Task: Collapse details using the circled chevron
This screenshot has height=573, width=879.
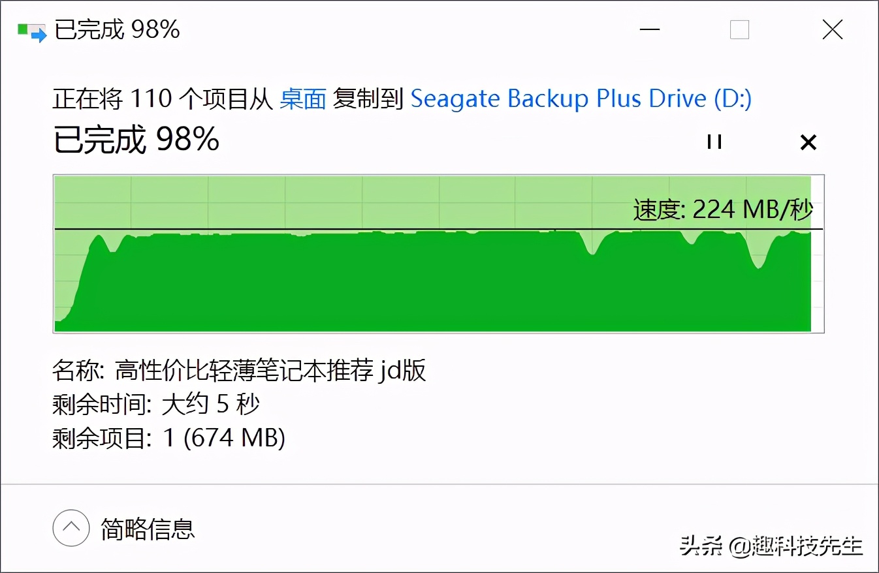Action: (x=71, y=527)
